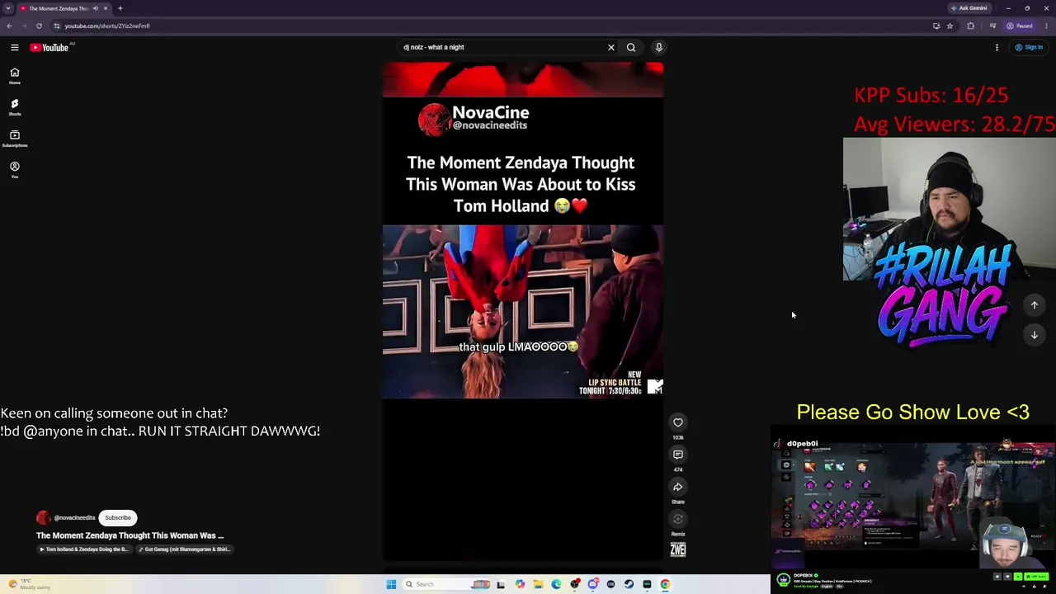
Task: Open the Gut Gemag sound chip
Action: pyautogui.click(x=185, y=549)
